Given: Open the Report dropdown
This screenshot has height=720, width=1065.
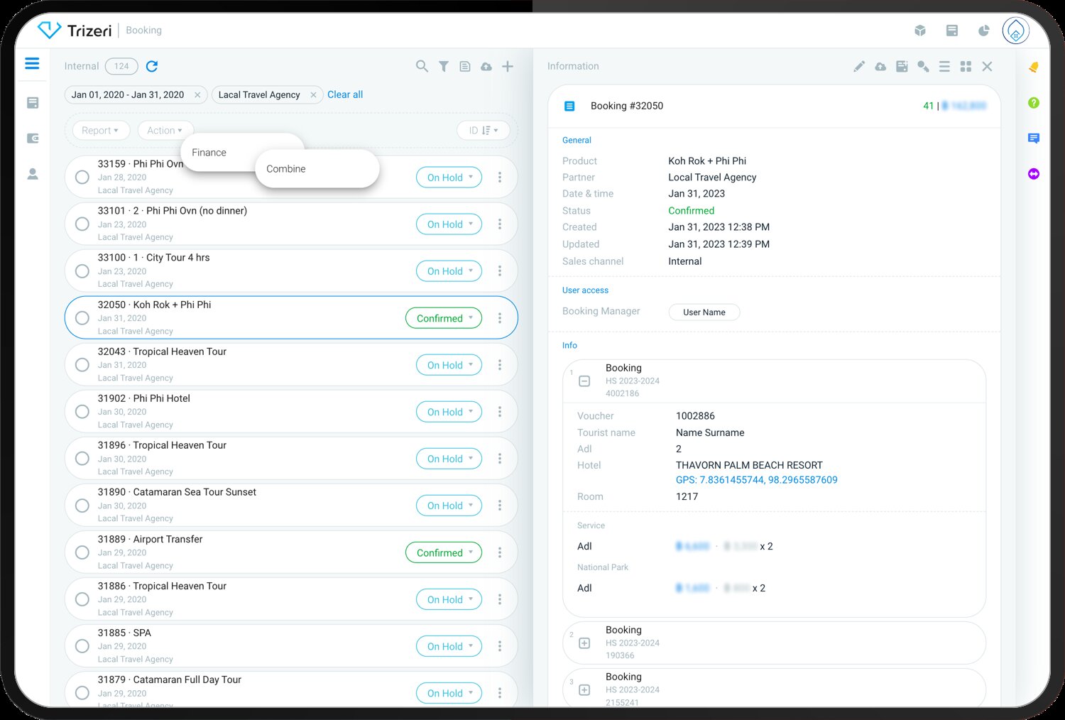Looking at the screenshot, I should point(100,131).
